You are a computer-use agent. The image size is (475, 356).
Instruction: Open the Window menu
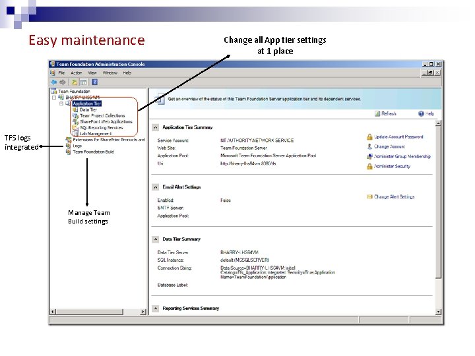point(110,73)
